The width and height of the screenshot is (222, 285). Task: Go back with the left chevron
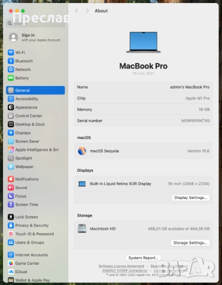(76, 11)
